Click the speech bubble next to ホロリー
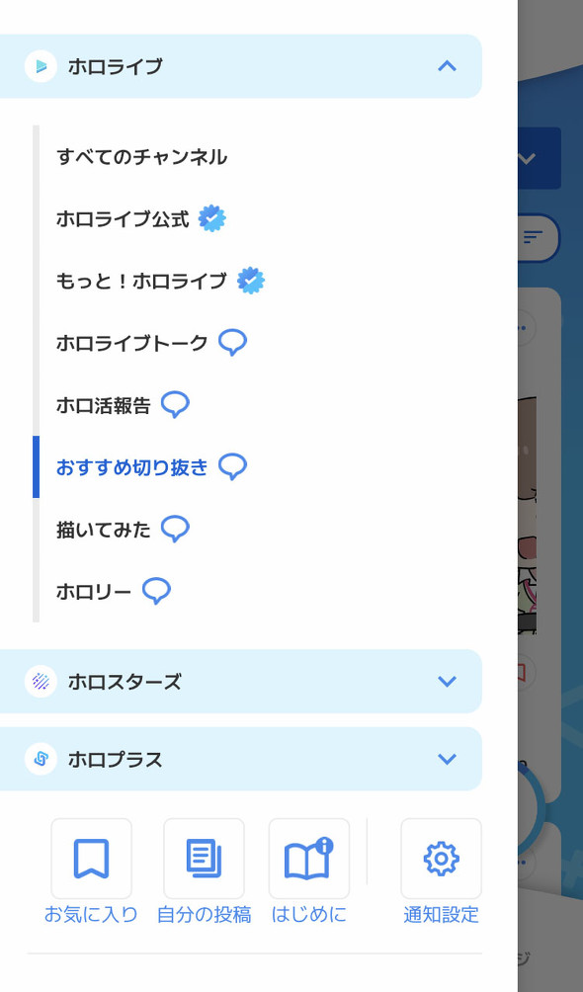This screenshot has width=583, height=992. point(158,589)
